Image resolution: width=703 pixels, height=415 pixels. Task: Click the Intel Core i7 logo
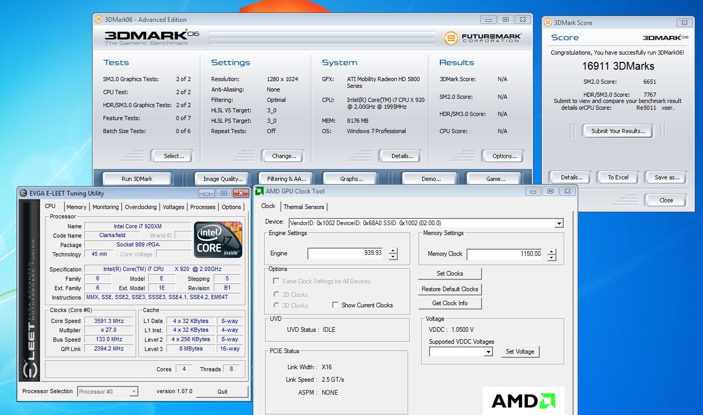tap(218, 240)
